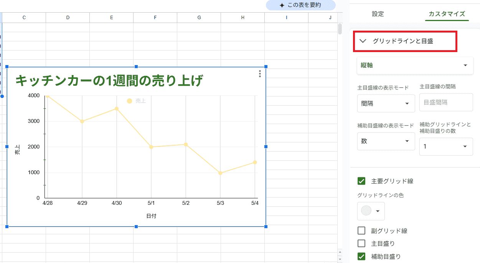Viewport: 480px width, 263px height.
Task: Change the 補助目盛りの数 dropdown from 1
Action: pyautogui.click(x=446, y=146)
